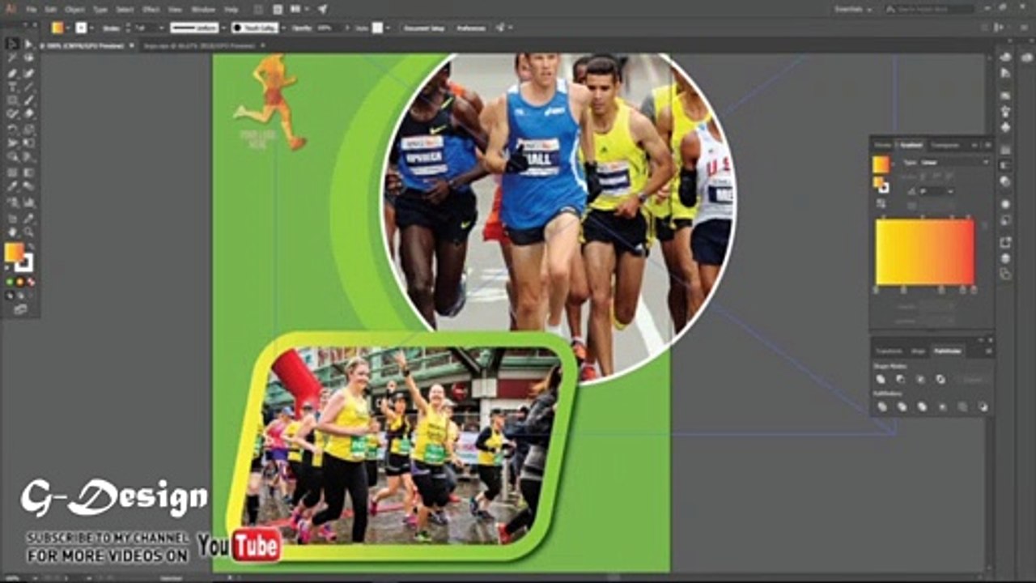This screenshot has height=583, width=1036.
Task: Select the Eraser tool
Action: click(x=28, y=115)
